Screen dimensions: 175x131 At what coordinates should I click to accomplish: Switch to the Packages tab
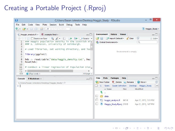tap(115, 78)
